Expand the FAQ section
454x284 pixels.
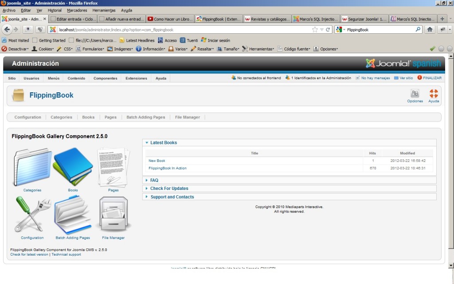point(154,181)
